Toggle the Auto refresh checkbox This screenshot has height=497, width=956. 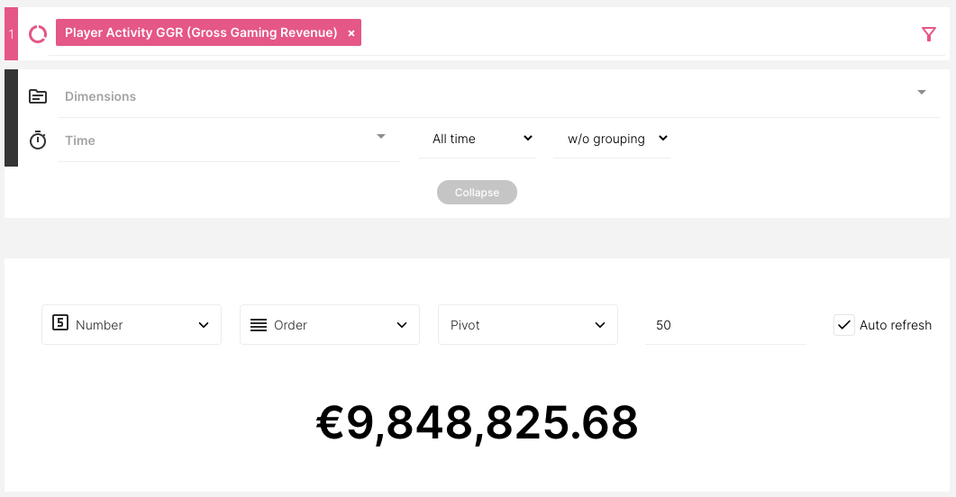pyautogui.click(x=843, y=325)
